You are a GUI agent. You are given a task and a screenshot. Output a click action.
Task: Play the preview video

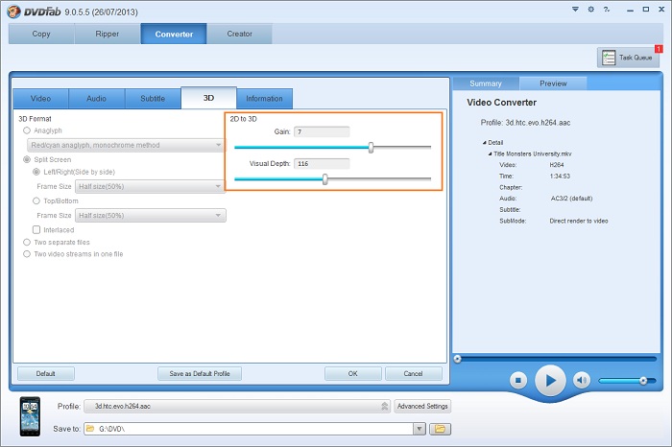550,380
